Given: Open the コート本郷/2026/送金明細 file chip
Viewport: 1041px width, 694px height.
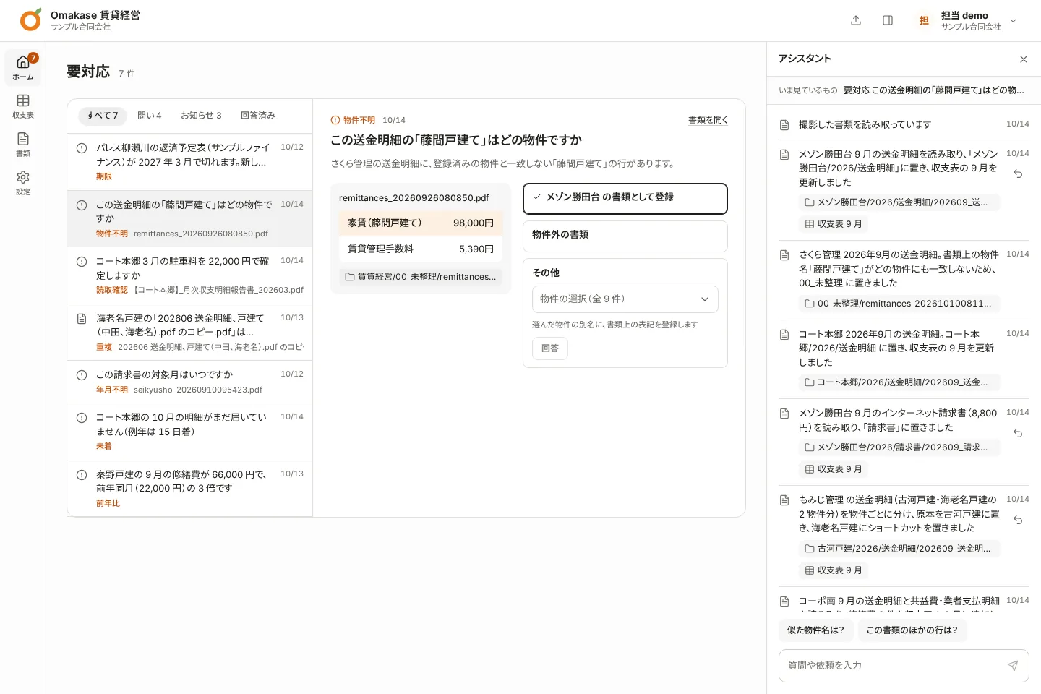Looking at the screenshot, I should coord(899,382).
